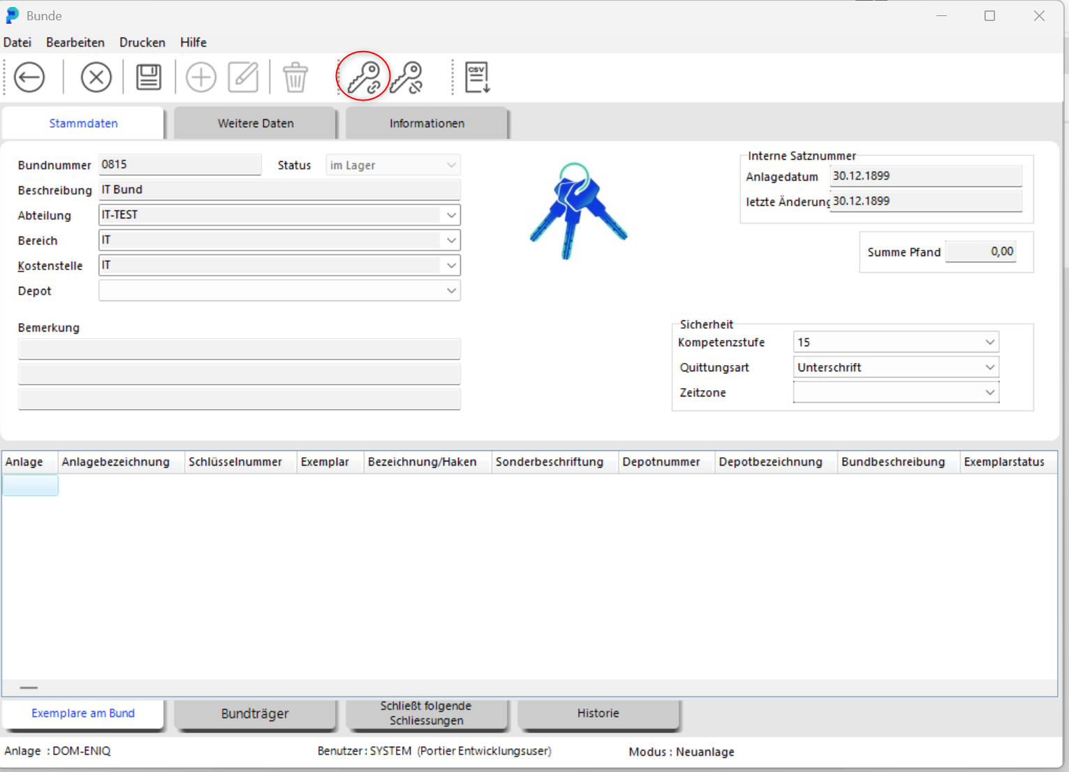Screen dimensions: 1069x772
Task: Show the Historie view
Action: tap(598, 713)
